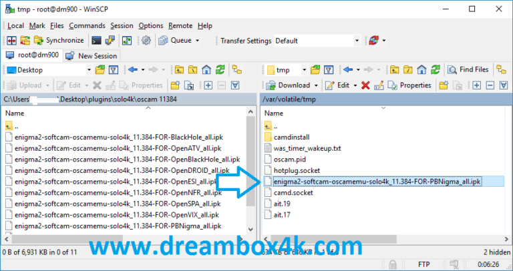Expand the remote Edit dropdown arrow

[355, 85]
